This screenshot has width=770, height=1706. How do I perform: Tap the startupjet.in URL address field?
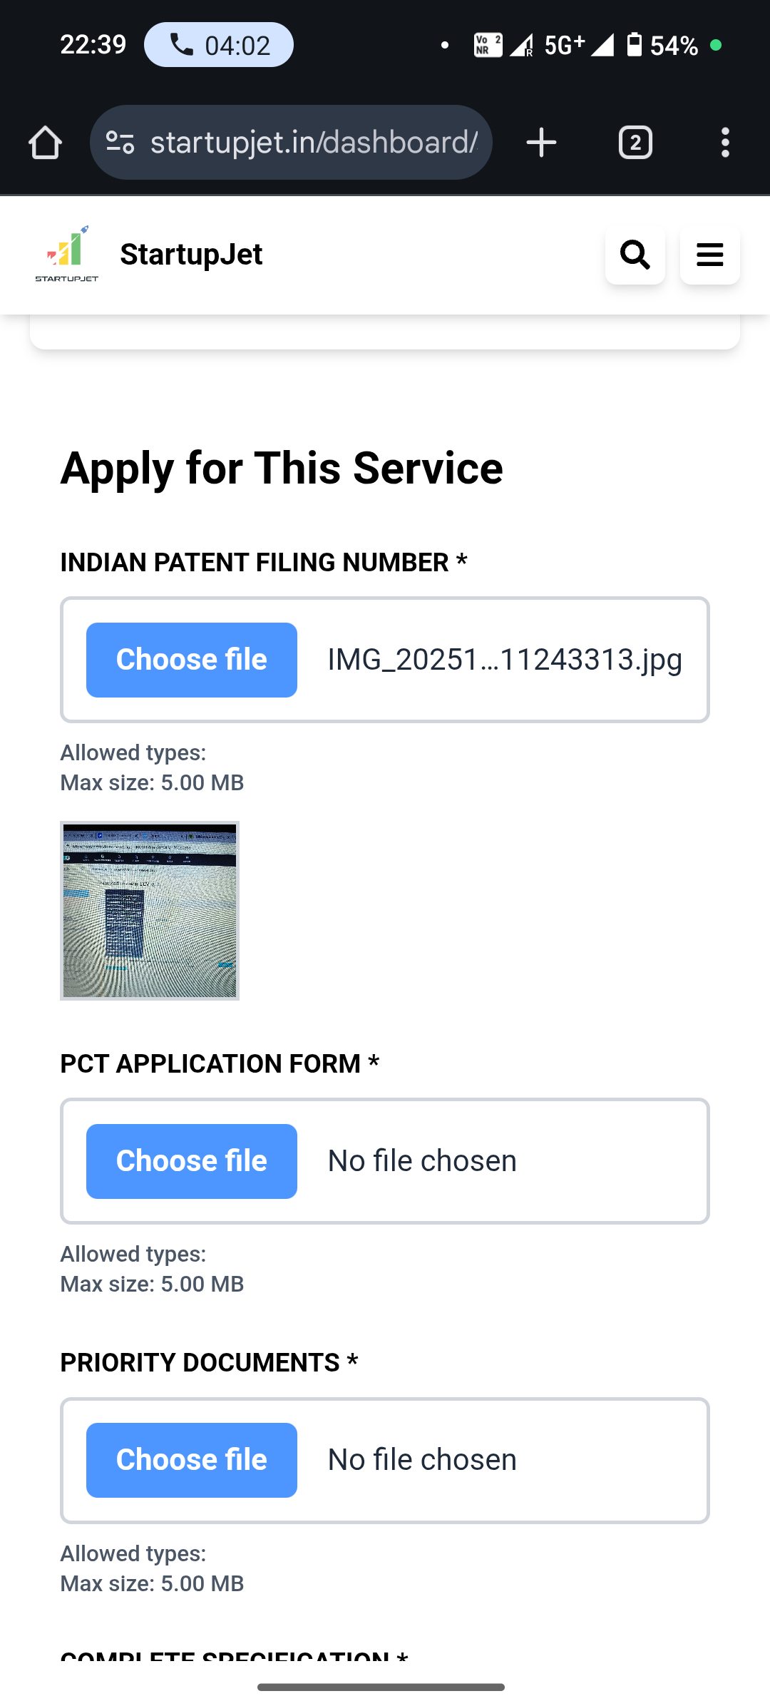coord(314,143)
